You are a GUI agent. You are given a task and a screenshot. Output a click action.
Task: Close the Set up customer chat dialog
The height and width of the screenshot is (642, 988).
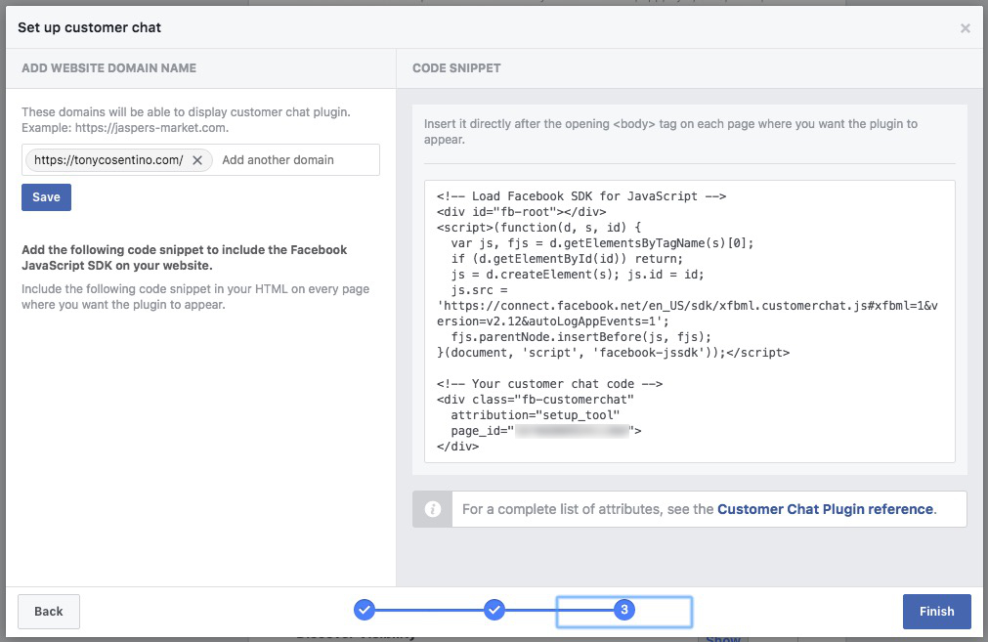tap(965, 28)
